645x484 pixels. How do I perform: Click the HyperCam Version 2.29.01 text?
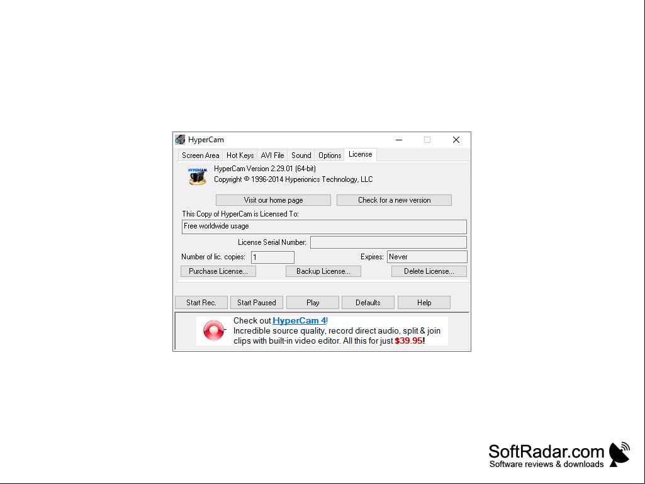pyautogui.click(x=265, y=169)
